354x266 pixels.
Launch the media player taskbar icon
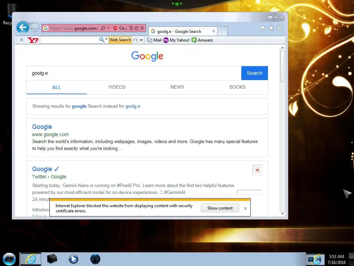(x=74, y=259)
